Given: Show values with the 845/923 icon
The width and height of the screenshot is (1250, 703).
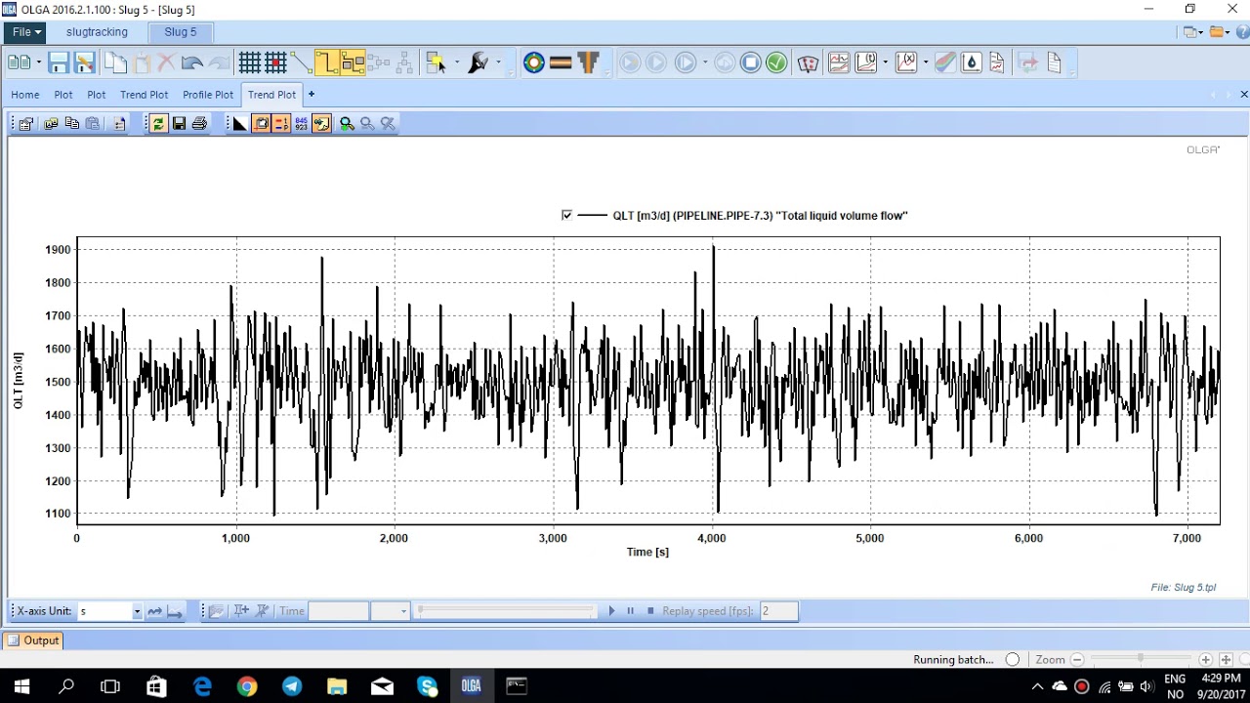Looking at the screenshot, I should pos(301,123).
